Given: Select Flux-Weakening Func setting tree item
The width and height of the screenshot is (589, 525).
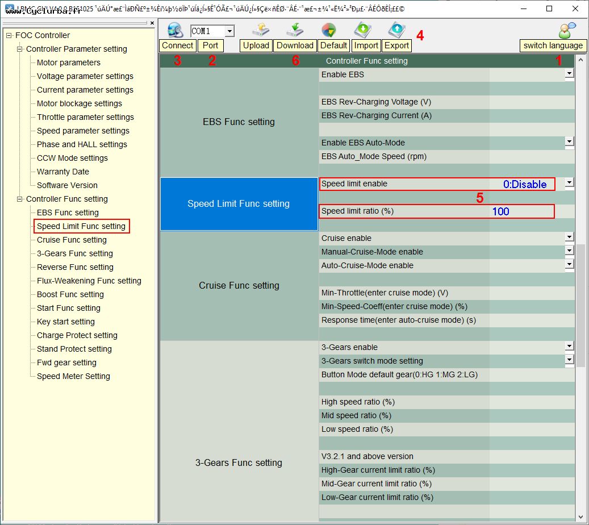Looking at the screenshot, I should pyautogui.click(x=89, y=281).
